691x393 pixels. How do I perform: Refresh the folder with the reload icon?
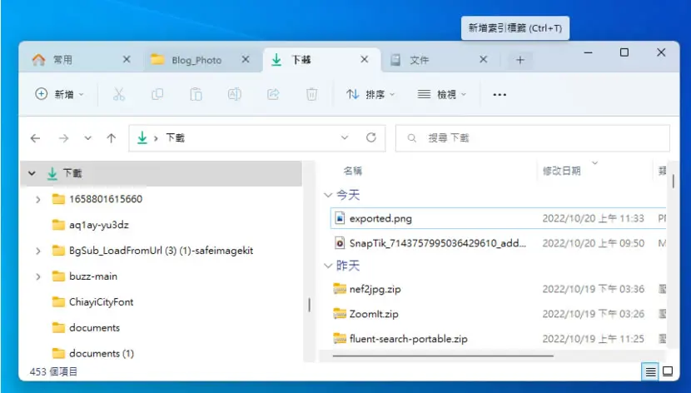371,137
